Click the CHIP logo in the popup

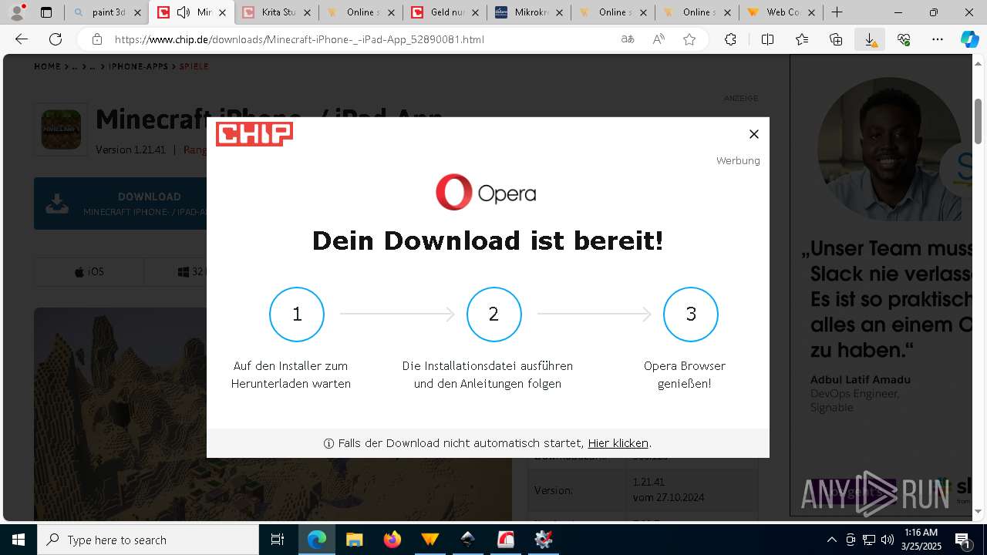(254, 134)
